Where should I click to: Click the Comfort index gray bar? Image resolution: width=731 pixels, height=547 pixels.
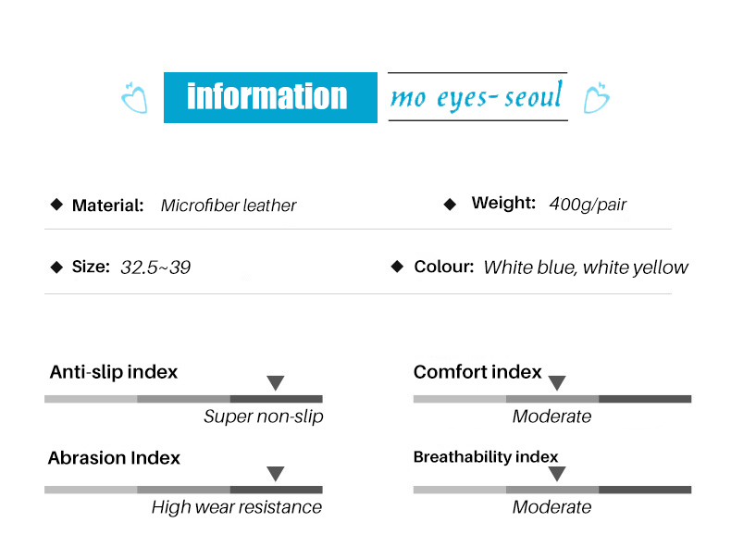click(552, 399)
